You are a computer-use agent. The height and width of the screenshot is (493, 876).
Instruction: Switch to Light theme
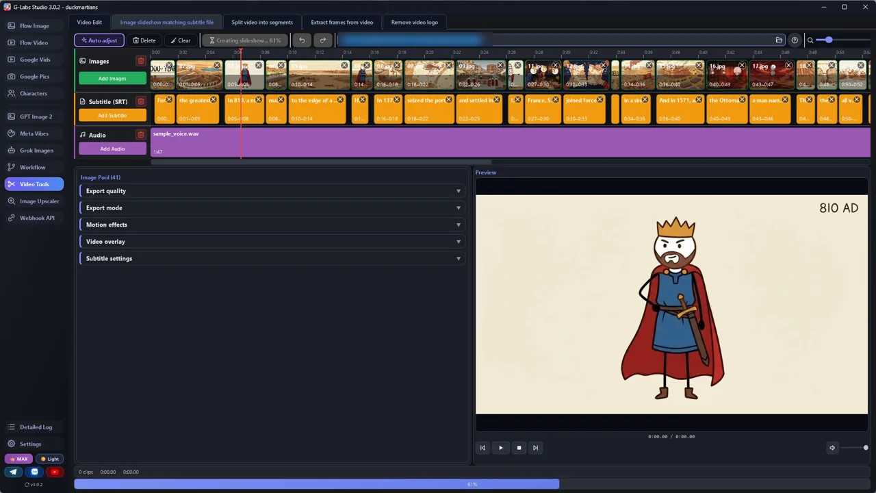49,459
